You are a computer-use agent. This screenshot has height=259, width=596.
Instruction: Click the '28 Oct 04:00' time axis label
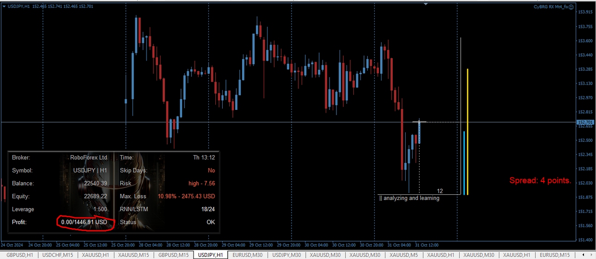point(151,245)
